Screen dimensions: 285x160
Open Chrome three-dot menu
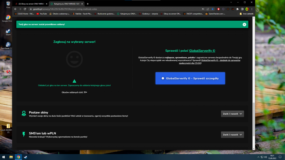pos(252,9)
